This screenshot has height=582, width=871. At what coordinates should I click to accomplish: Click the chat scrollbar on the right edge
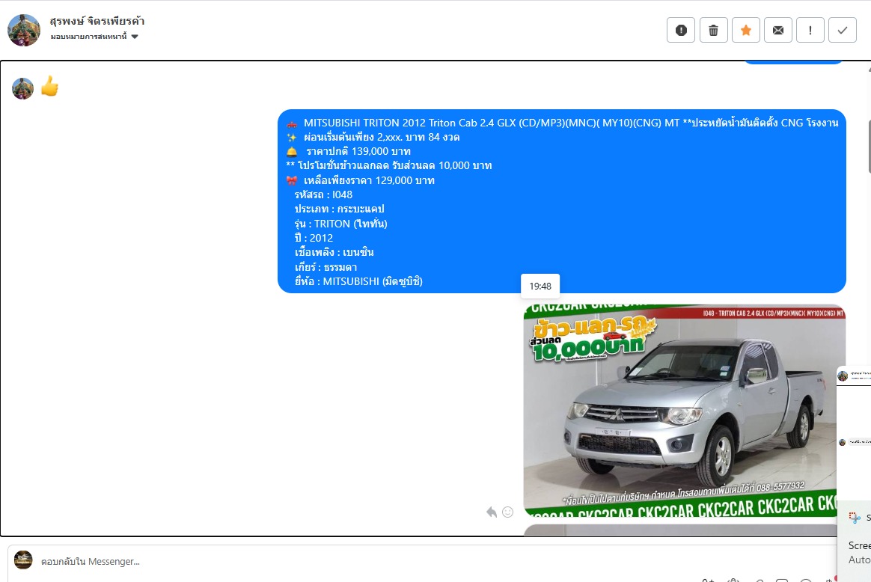click(x=868, y=146)
